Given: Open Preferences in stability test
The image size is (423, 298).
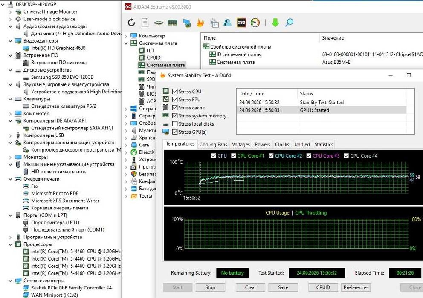Looking at the screenshot, I should (356, 287).
